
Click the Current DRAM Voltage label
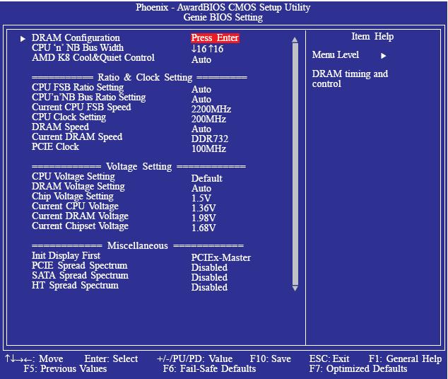(81, 216)
